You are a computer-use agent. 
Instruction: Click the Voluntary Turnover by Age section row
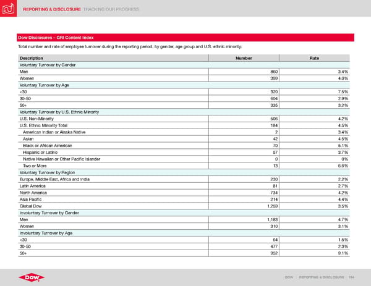tap(184, 85)
